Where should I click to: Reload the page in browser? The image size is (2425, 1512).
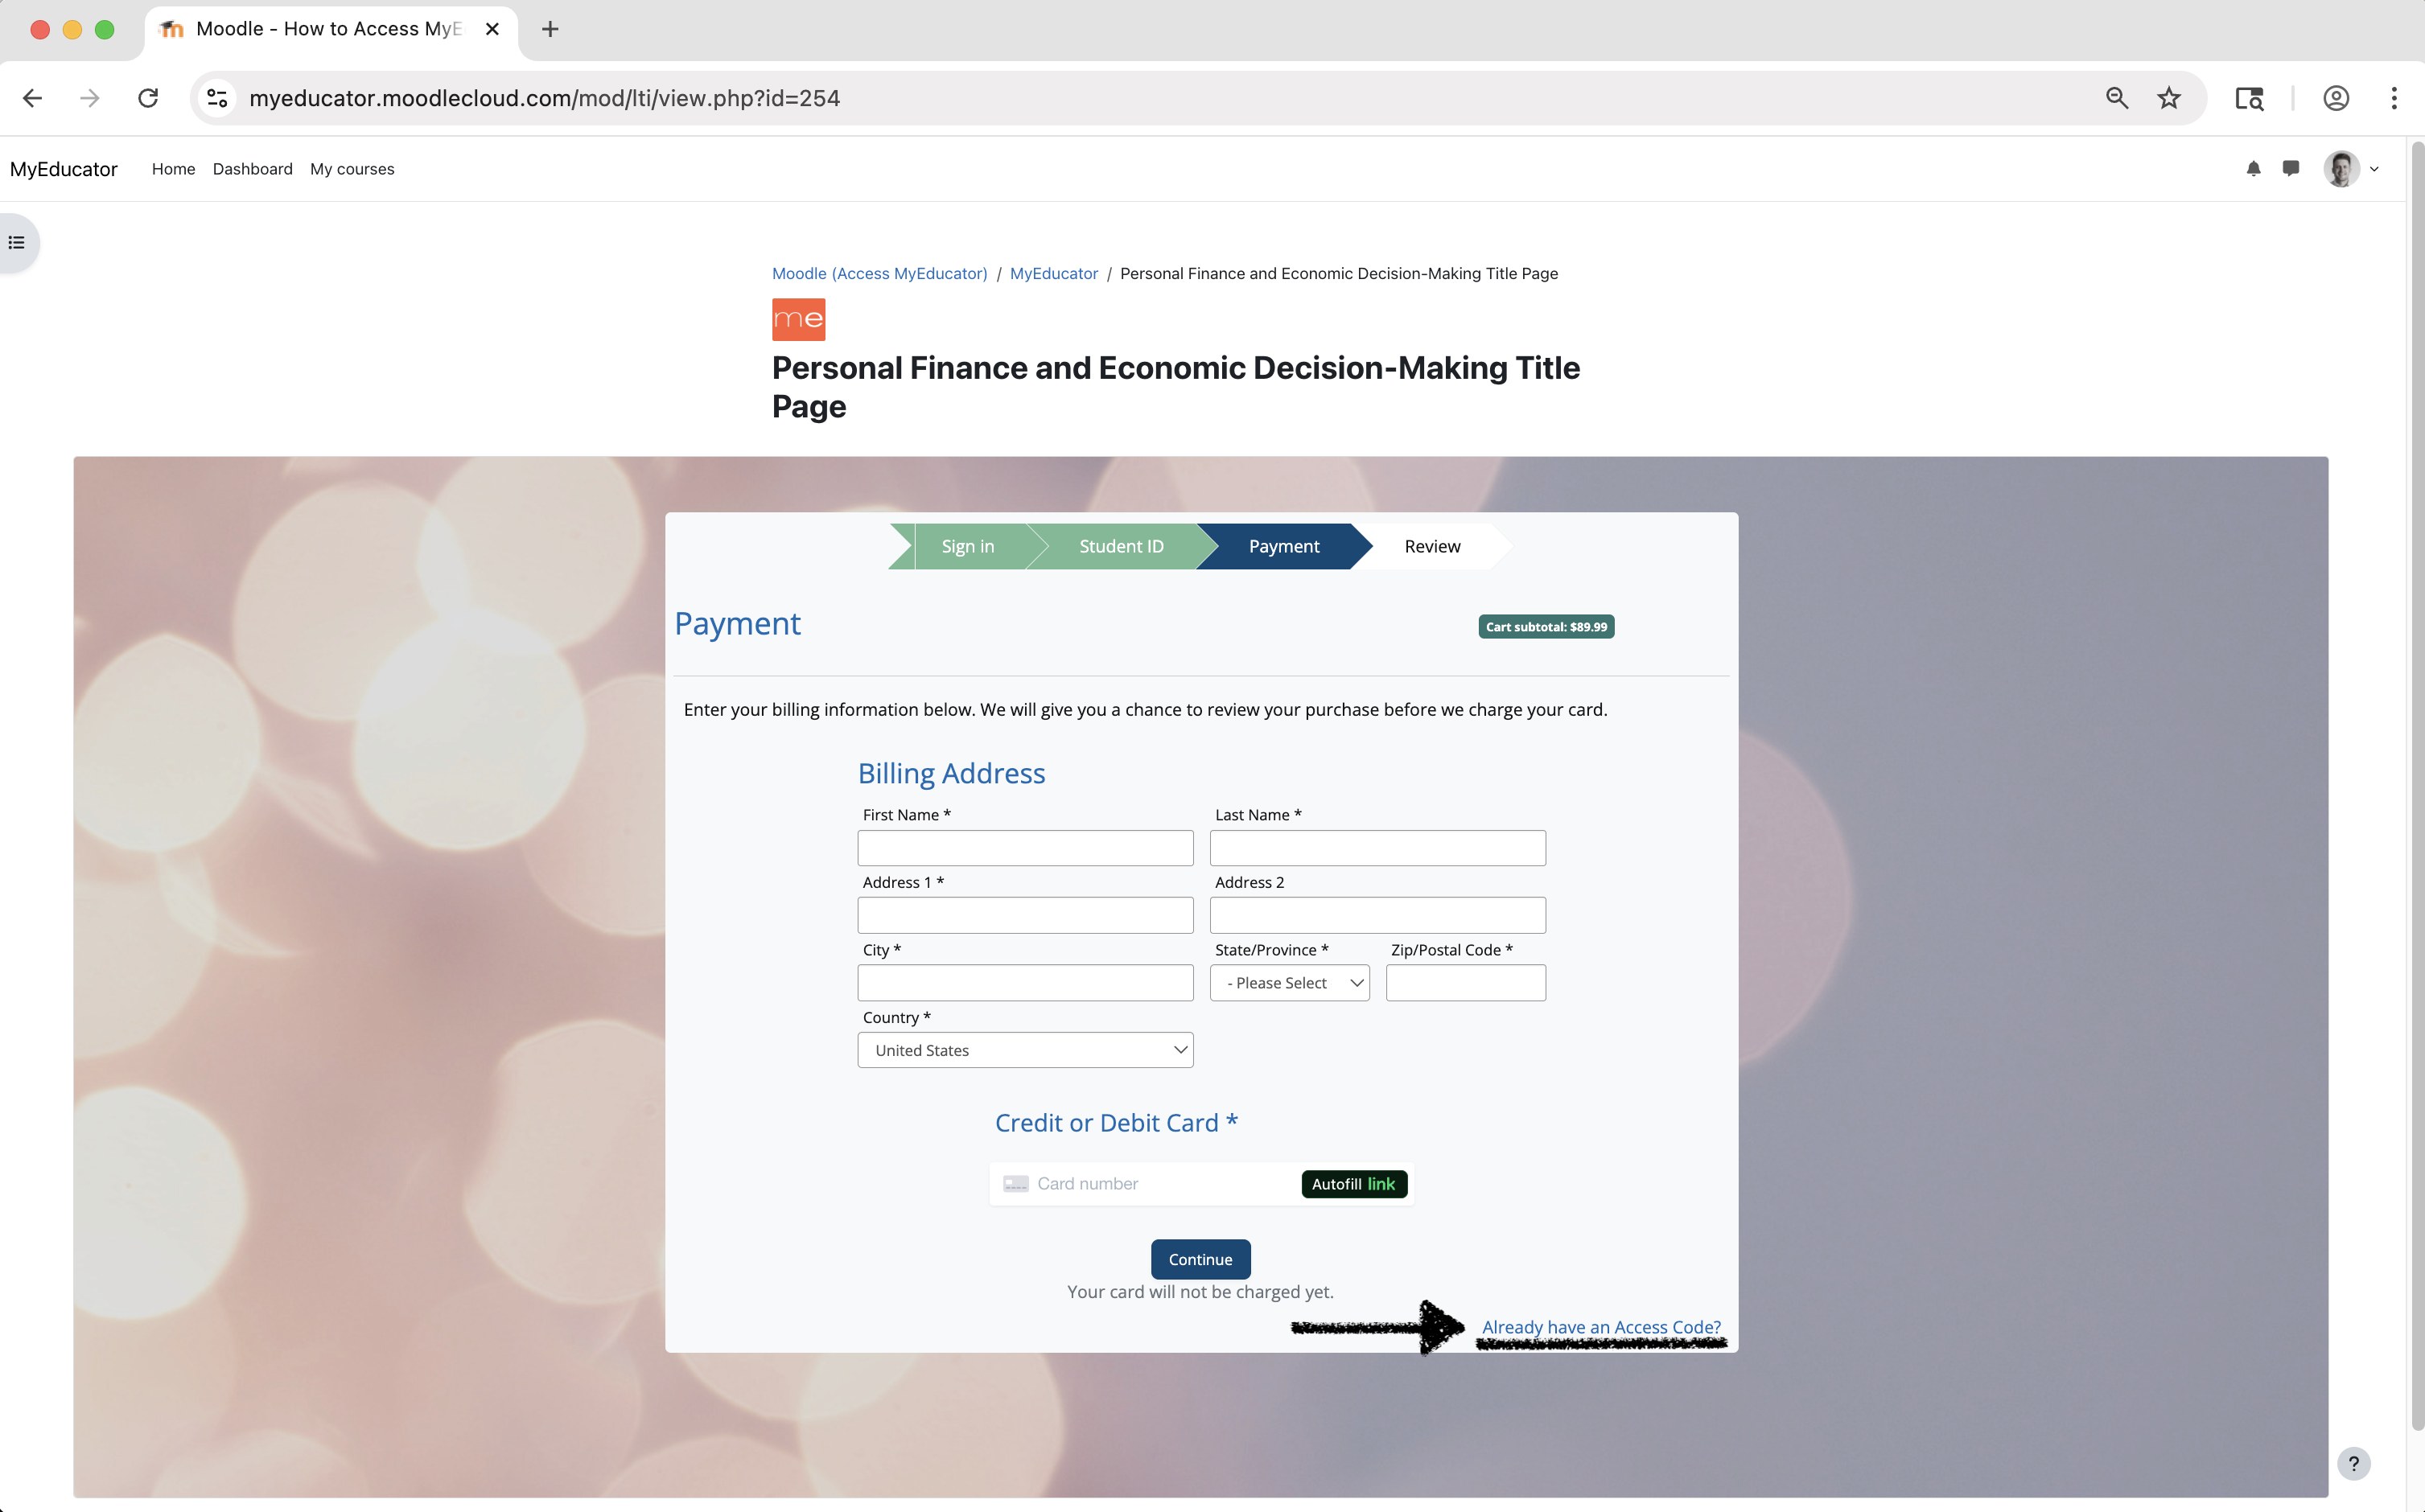pyautogui.click(x=148, y=98)
